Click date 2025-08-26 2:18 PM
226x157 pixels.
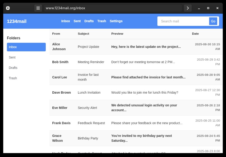coord(208,108)
